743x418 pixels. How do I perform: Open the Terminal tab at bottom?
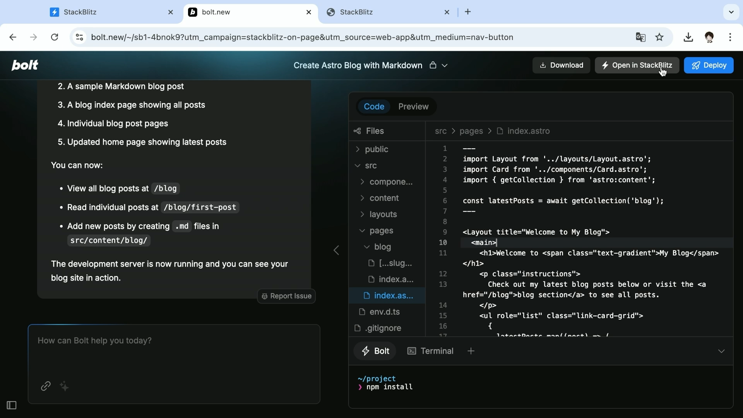click(430, 351)
